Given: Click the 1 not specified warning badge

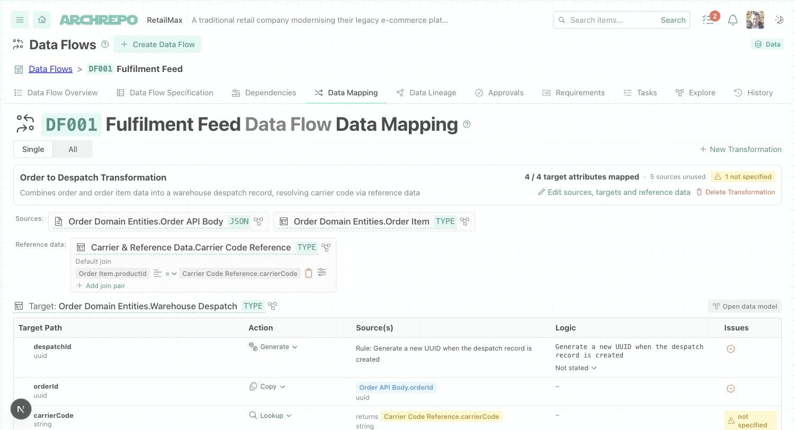Looking at the screenshot, I should click(x=743, y=177).
